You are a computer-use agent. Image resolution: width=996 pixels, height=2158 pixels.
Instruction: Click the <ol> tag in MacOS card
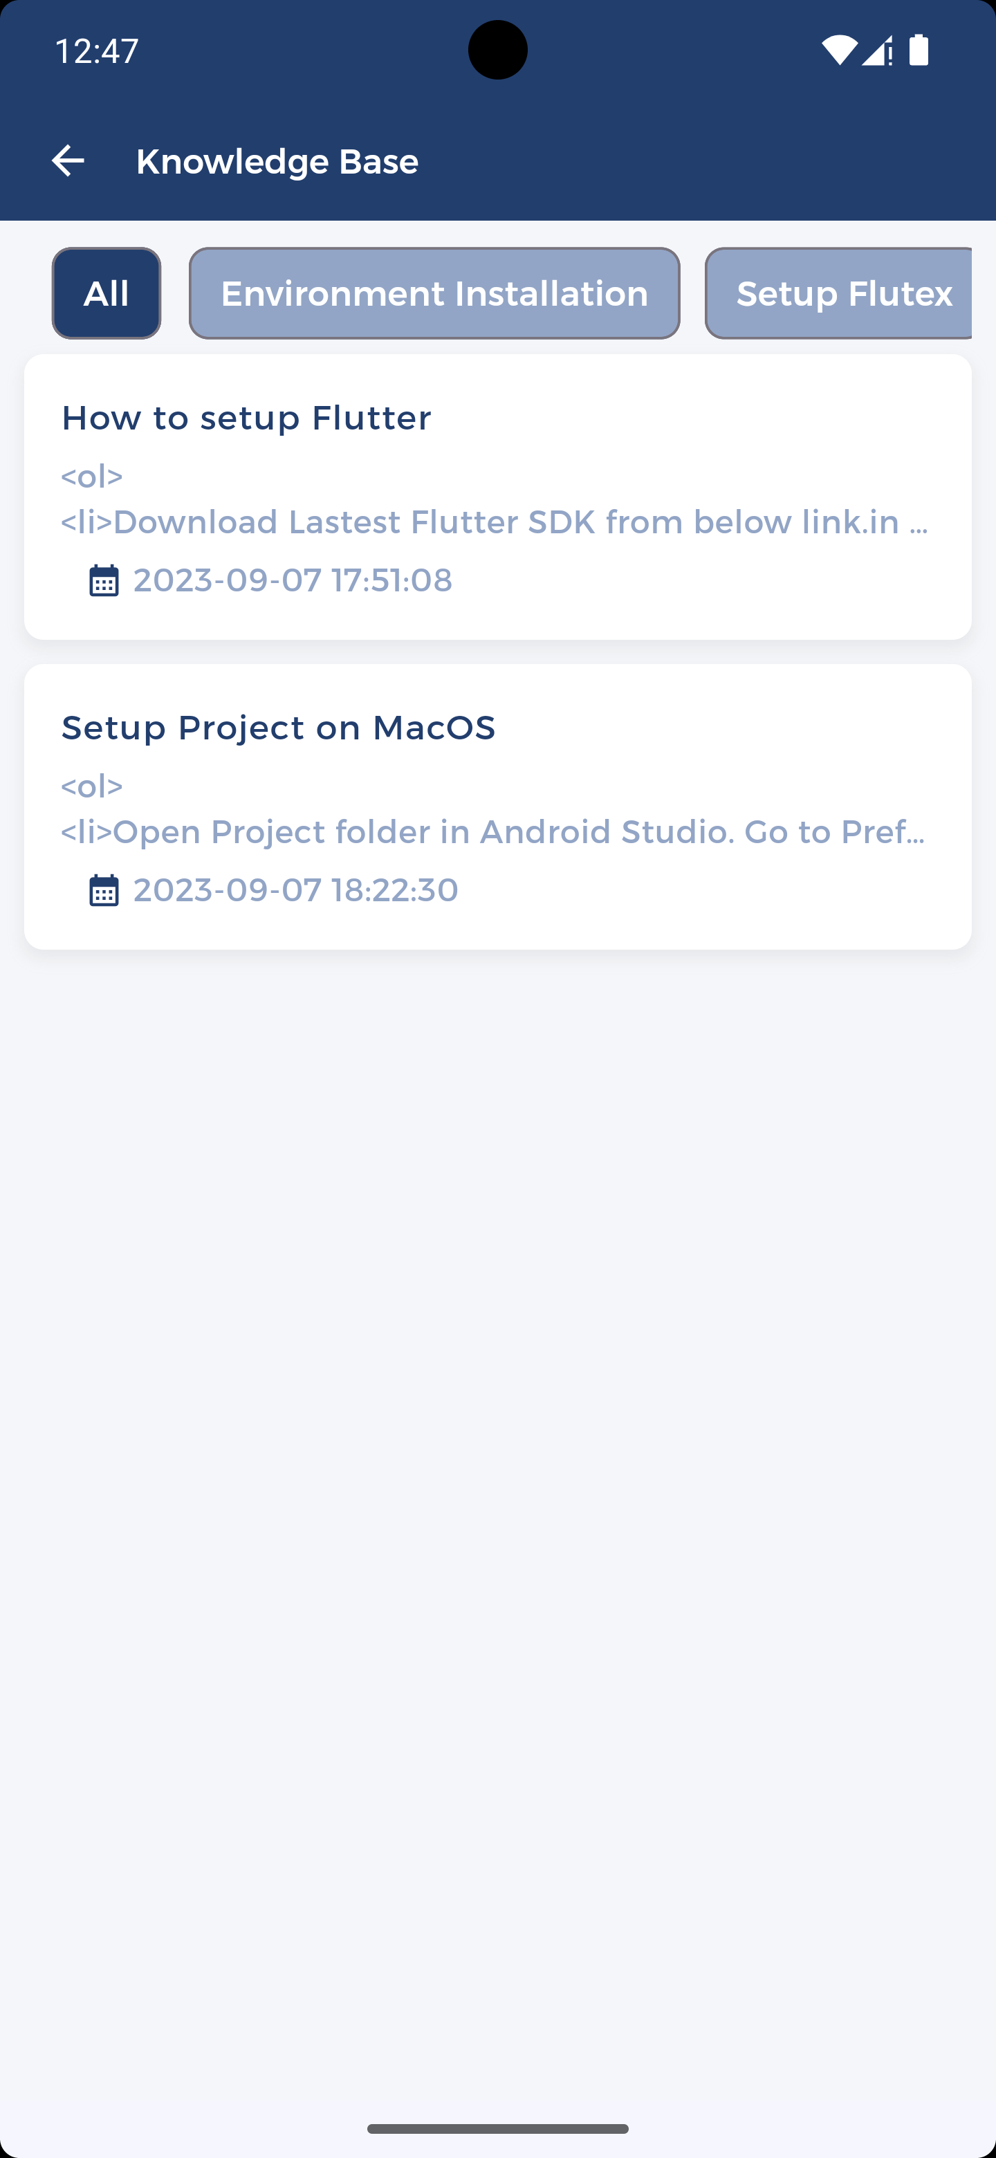(92, 786)
